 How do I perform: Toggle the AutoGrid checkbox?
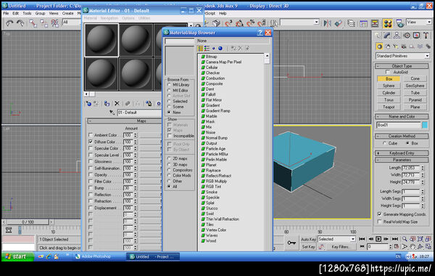(388, 72)
